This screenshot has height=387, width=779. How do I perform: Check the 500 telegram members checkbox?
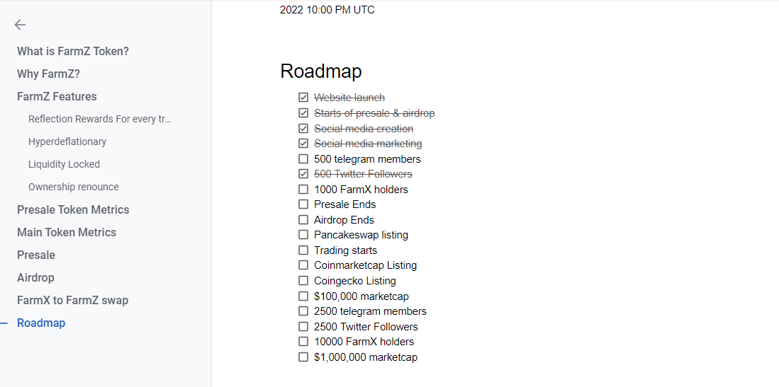point(303,158)
